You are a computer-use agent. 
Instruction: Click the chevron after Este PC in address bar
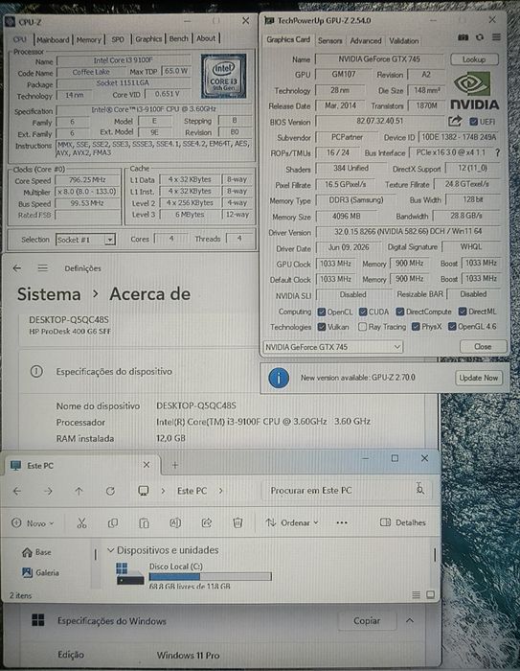(x=220, y=491)
